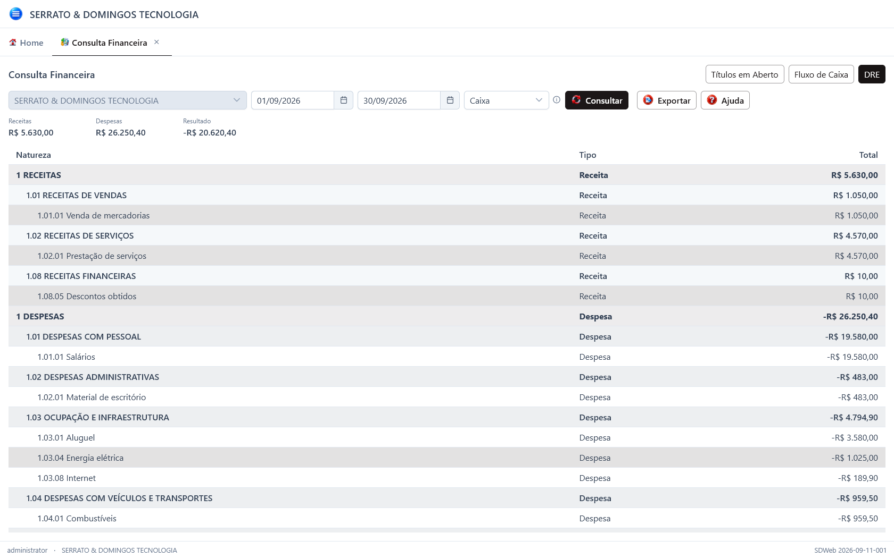The image size is (894, 558).
Task: Click the Home tab house icon
Action: point(13,43)
